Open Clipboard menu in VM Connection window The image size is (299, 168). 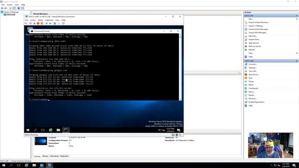(x=49, y=20)
